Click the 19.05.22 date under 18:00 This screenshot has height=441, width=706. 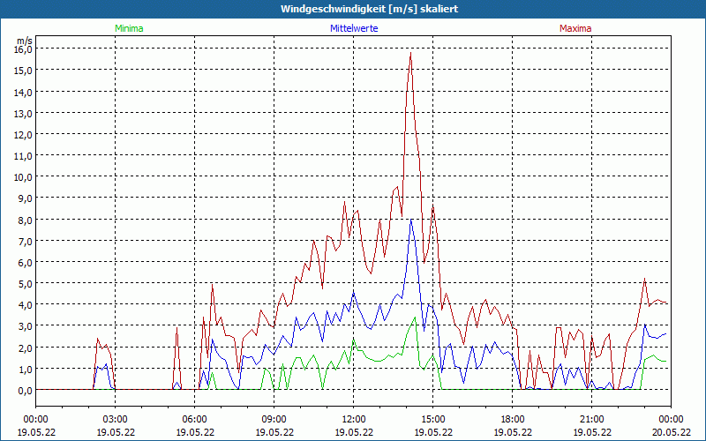click(513, 432)
